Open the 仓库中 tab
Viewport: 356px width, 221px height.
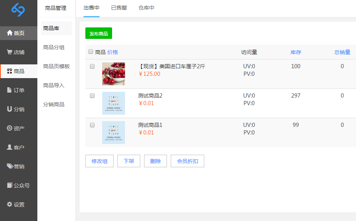146,8
